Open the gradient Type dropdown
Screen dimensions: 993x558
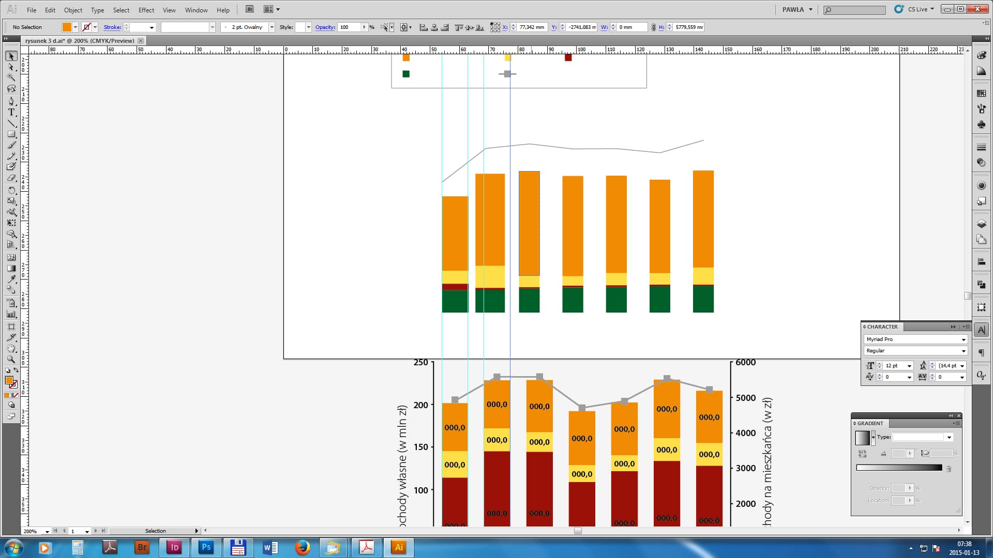point(949,438)
